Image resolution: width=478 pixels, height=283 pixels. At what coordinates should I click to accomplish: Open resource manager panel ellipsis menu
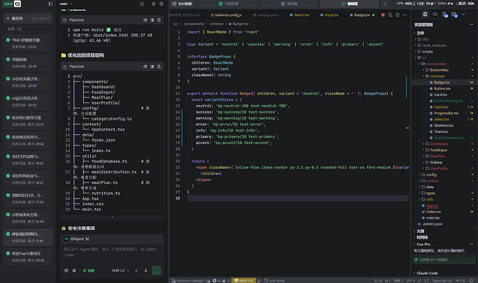[471, 25]
